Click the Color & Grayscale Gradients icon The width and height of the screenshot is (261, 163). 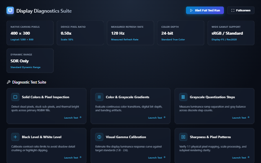click(x=99, y=97)
